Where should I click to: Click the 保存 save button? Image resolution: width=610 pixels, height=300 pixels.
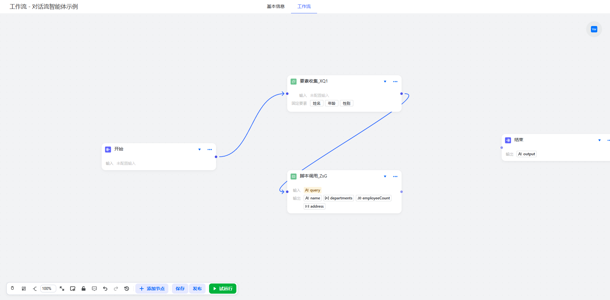pyautogui.click(x=180, y=289)
